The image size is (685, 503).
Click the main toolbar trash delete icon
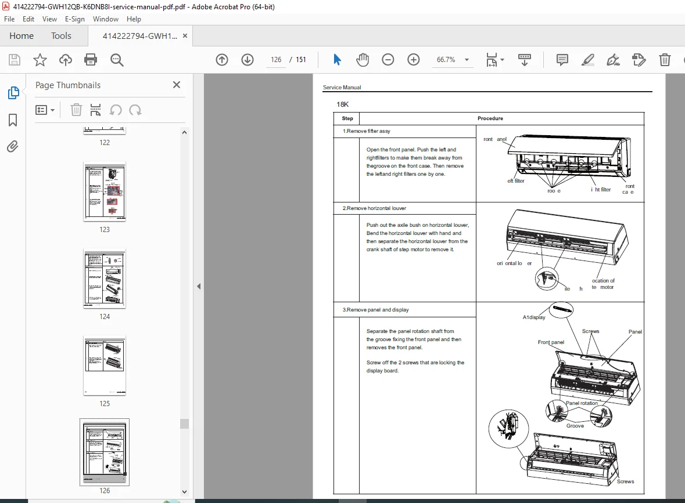click(x=665, y=60)
